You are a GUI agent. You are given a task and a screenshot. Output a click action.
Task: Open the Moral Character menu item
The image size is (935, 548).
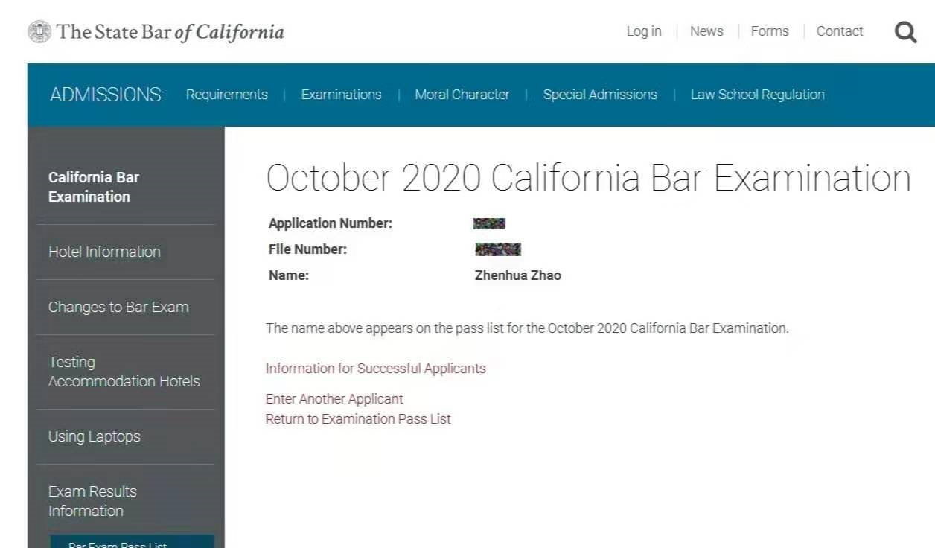(462, 95)
